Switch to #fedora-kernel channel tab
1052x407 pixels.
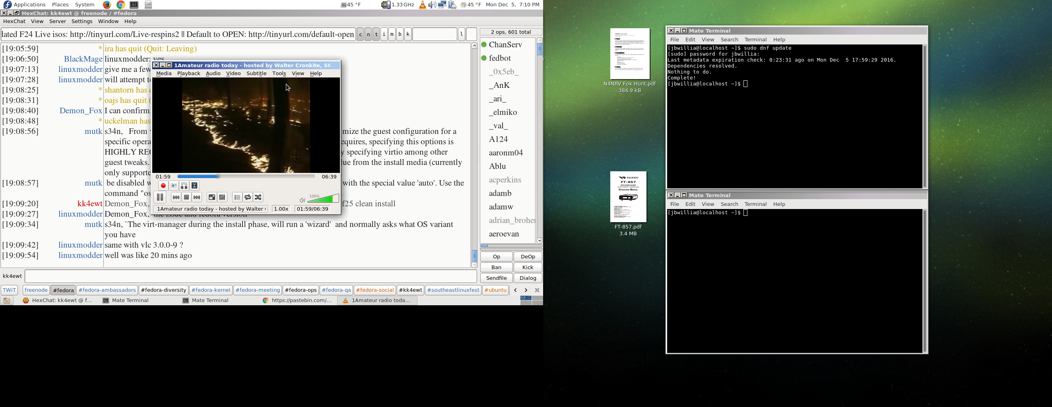[211, 290]
